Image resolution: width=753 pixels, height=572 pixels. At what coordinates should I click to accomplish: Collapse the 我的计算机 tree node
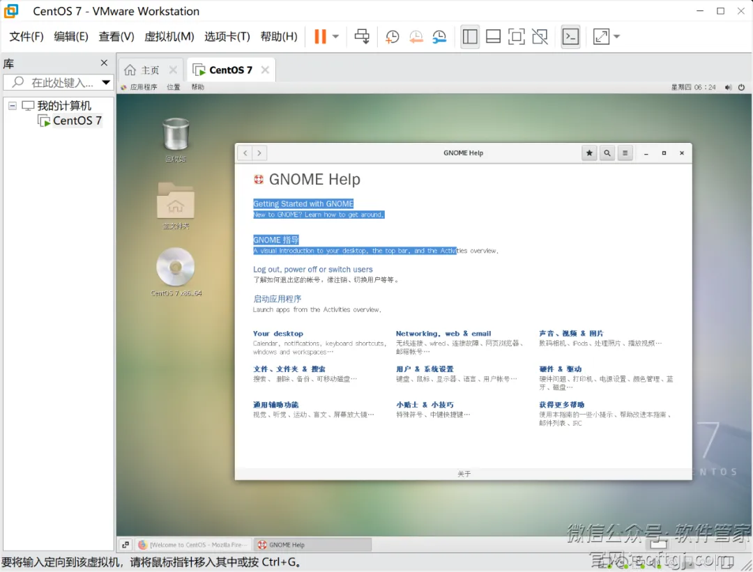point(13,106)
